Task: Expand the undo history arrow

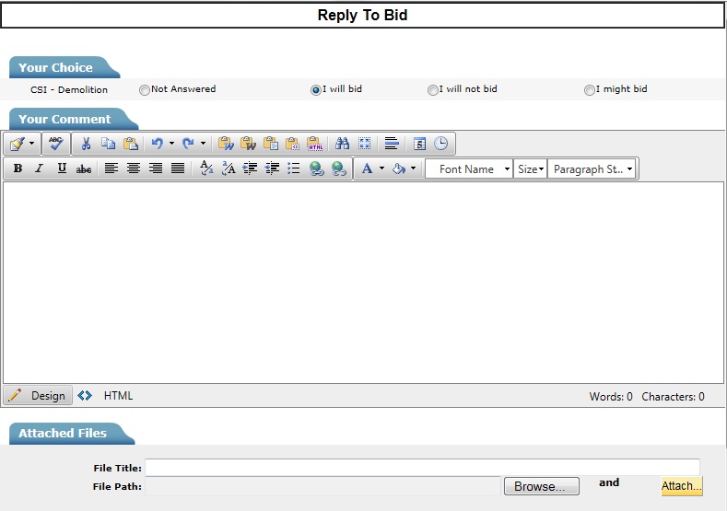Action: 171,144
